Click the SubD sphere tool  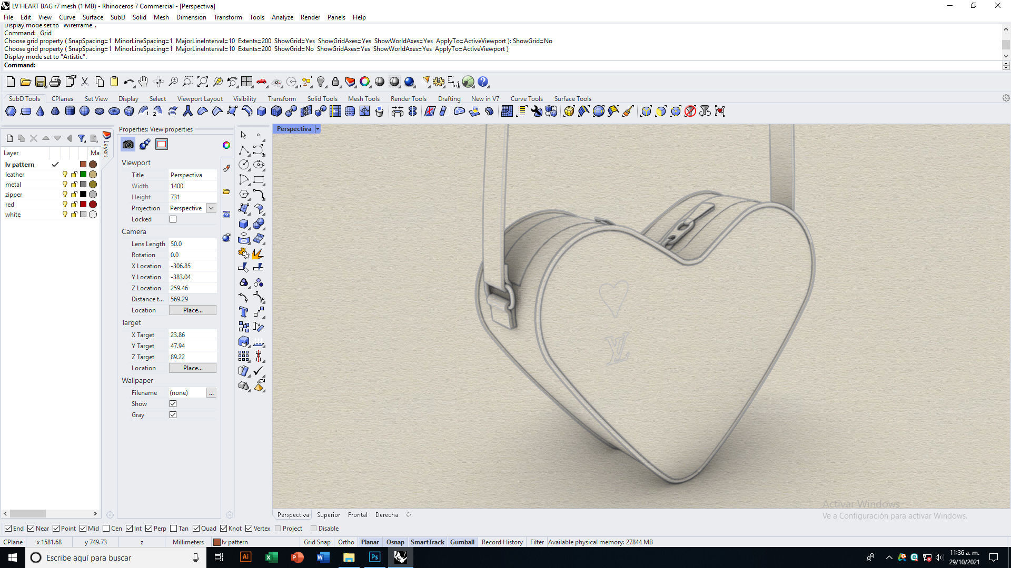(x=84, y=111)
